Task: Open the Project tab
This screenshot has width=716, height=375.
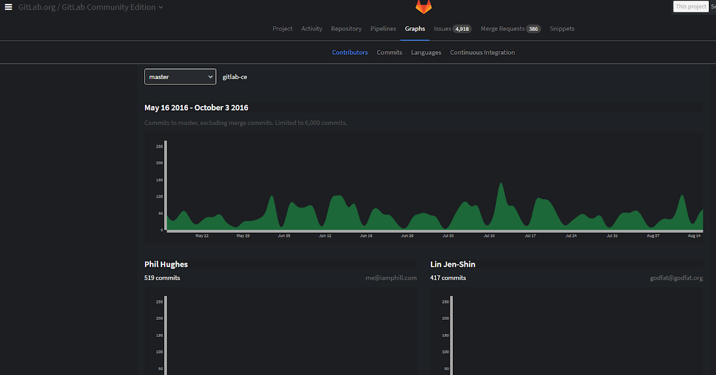Action: click(x=283, y=29)
